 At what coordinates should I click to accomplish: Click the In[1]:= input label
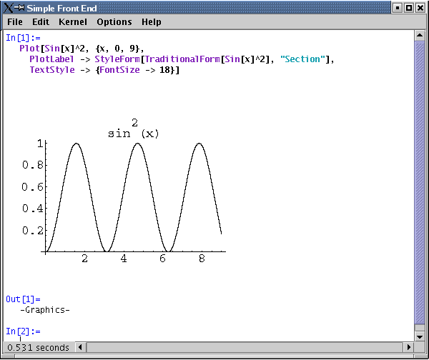(x=24, y=38)
